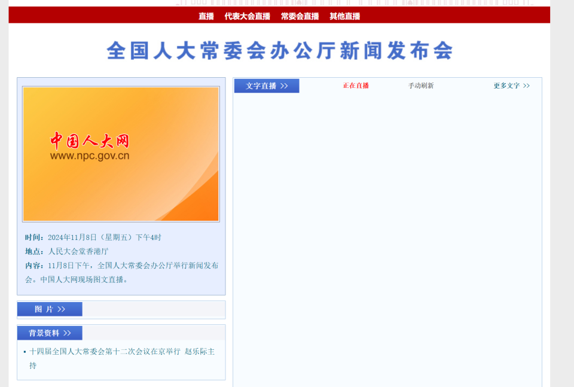Click the press conference page title heading
The height and width of the screenshot is (387, 574).
pyautogui.click(x=280, y=51)
